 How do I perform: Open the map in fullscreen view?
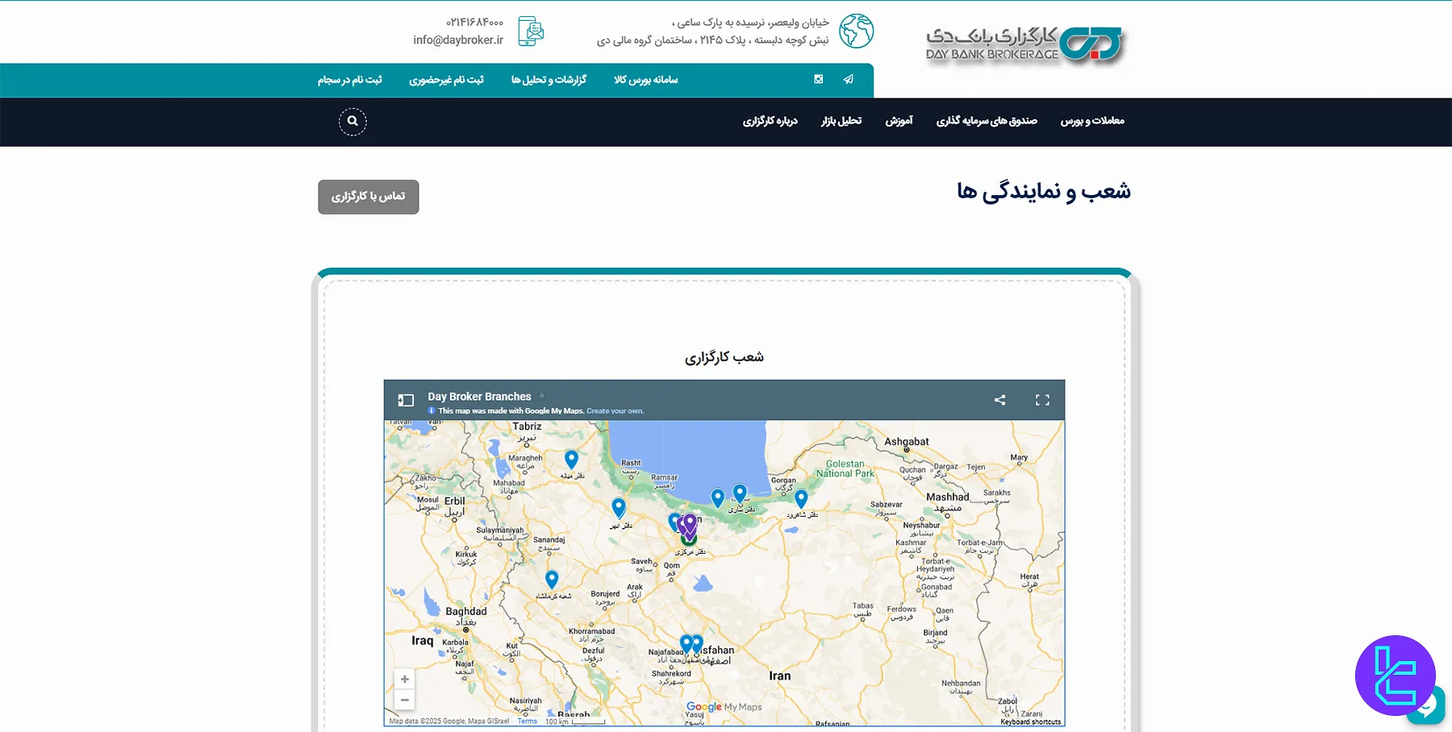click(x=1041, y=399)
